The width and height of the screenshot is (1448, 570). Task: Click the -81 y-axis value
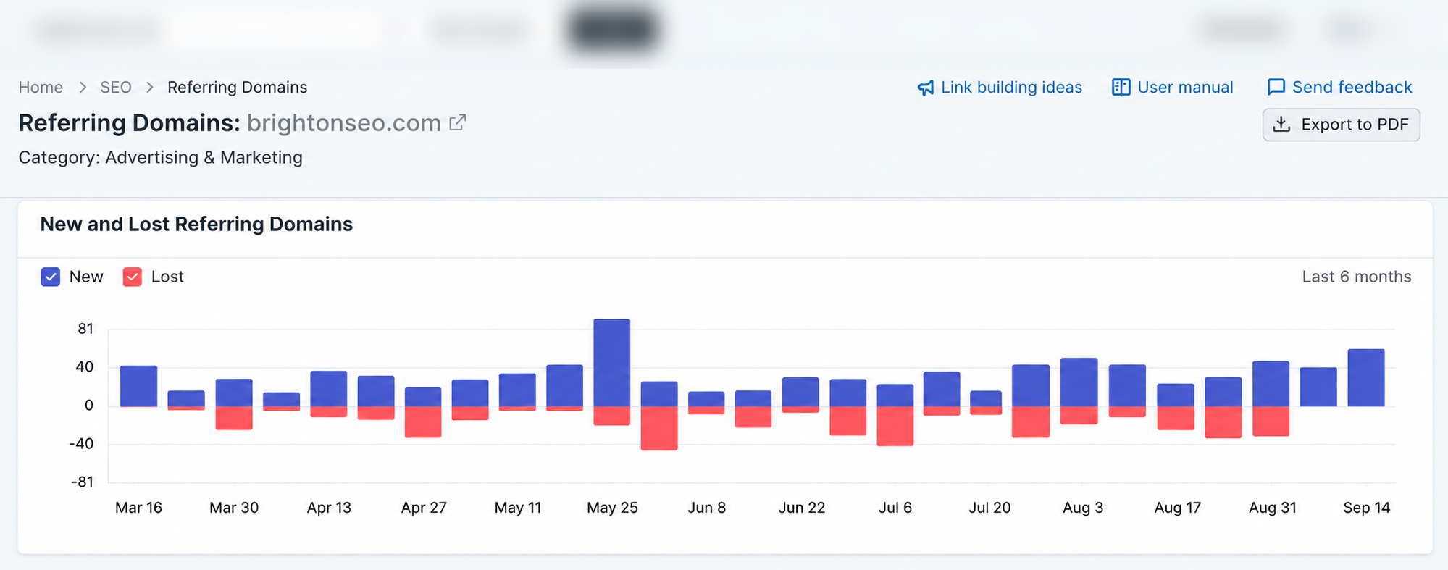pos(82,482)
